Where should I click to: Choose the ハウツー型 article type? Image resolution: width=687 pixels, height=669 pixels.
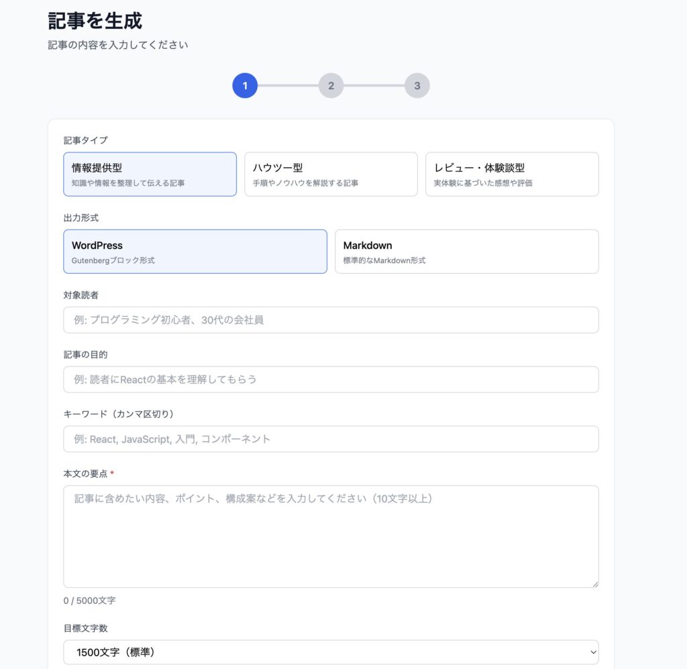331,174
